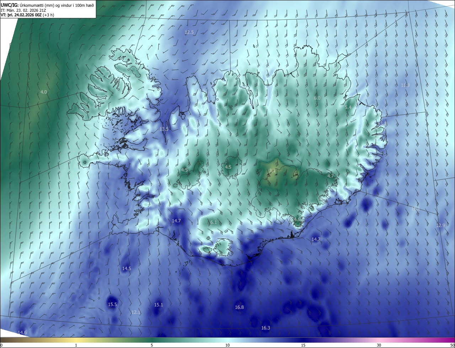The width and height of the screenshot is (455, 348).
Task: Click the 15.5 label on the dark blue patch
Action: pos(112,304)
